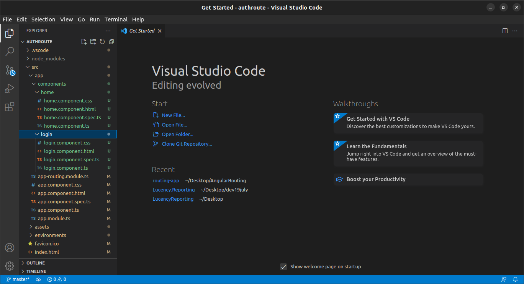Refresh the Explorer file tree
Viewport: 524px width, 284px height.
102,42
